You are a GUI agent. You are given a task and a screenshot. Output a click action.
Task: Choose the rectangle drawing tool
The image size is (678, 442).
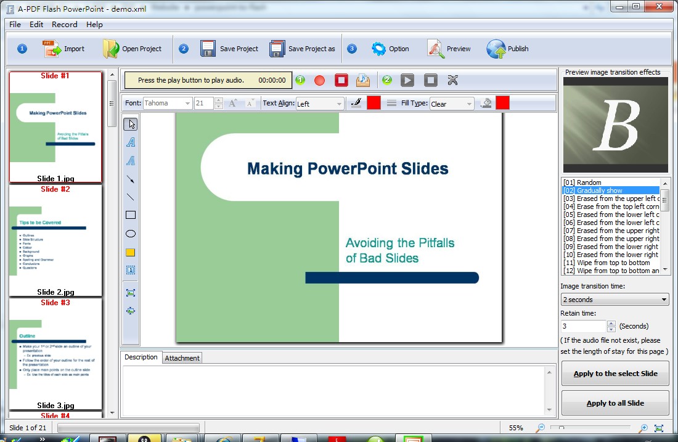coord(131,215)
